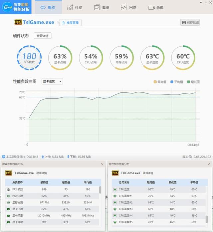Click the 最低值 column header in left table
This screenshot has width=213, height=232.
tap(66, 182)
